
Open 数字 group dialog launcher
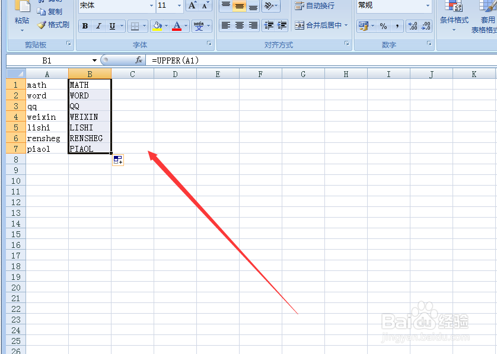[429, 44]
